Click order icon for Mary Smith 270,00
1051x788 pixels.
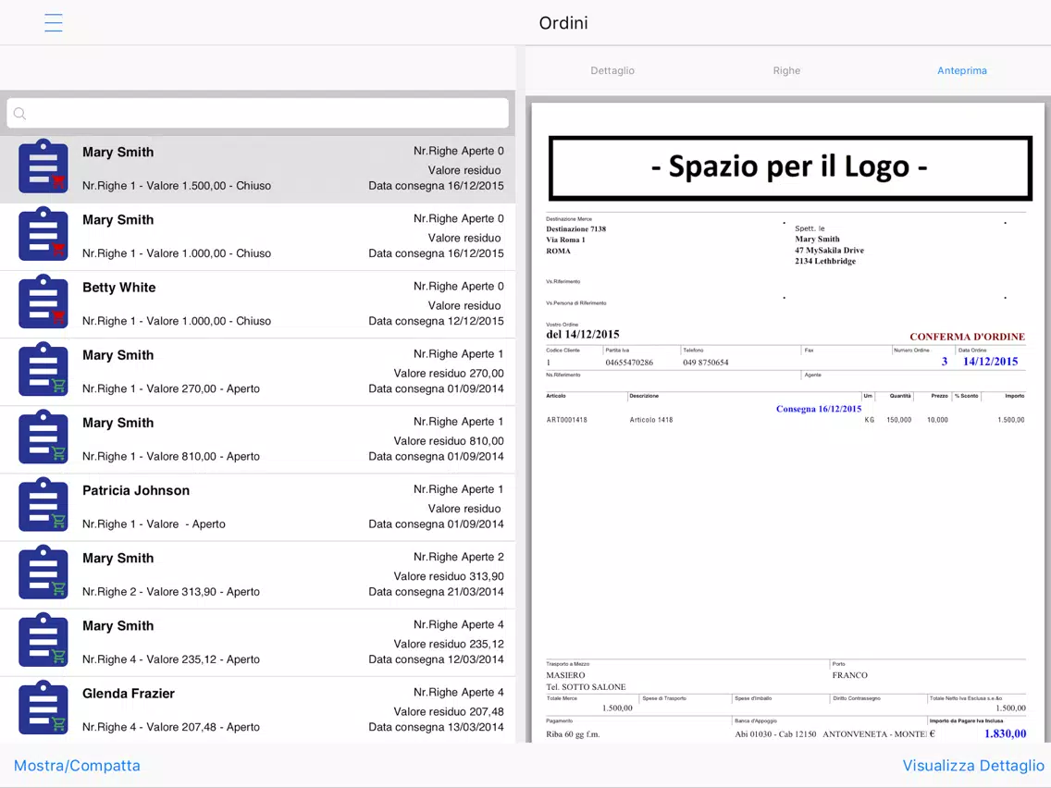43,369
